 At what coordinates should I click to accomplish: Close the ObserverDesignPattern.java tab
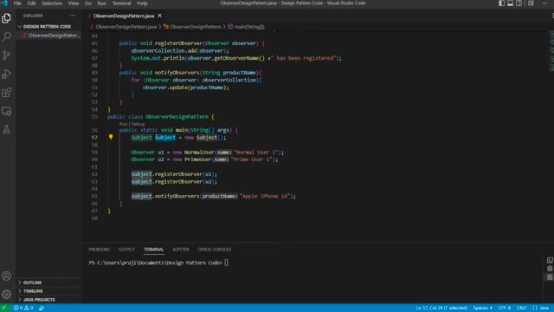[159, 16]
